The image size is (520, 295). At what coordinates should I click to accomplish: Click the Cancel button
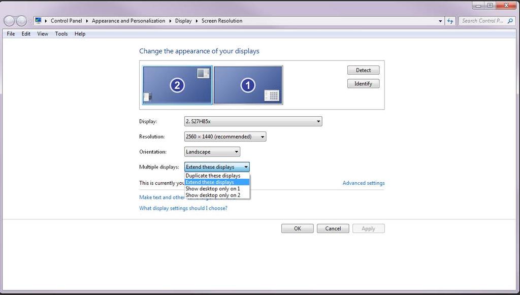(x=333, y=228)
